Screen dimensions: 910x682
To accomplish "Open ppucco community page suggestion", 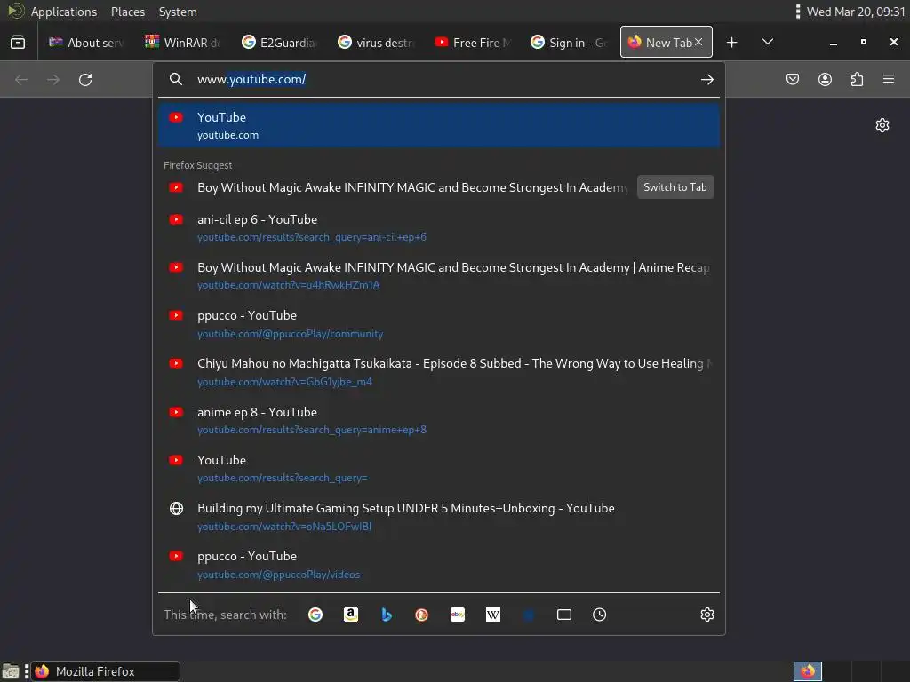I will [439, 324].
